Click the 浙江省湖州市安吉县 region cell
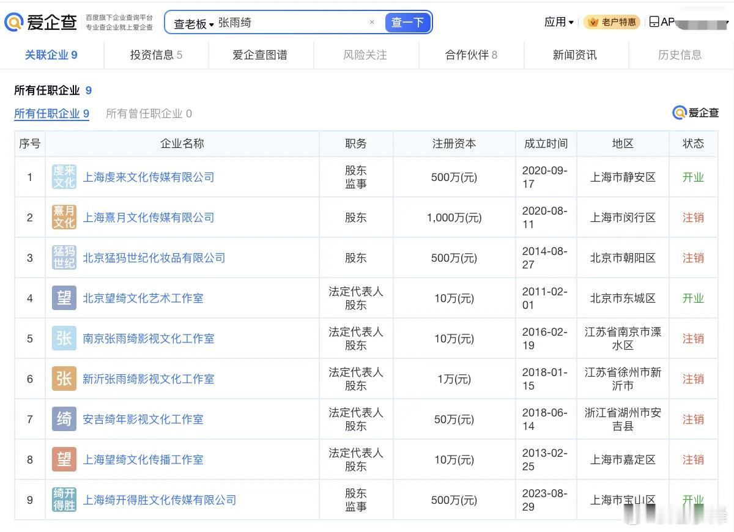This screenshot has height=532, width=734. (623, 419)
